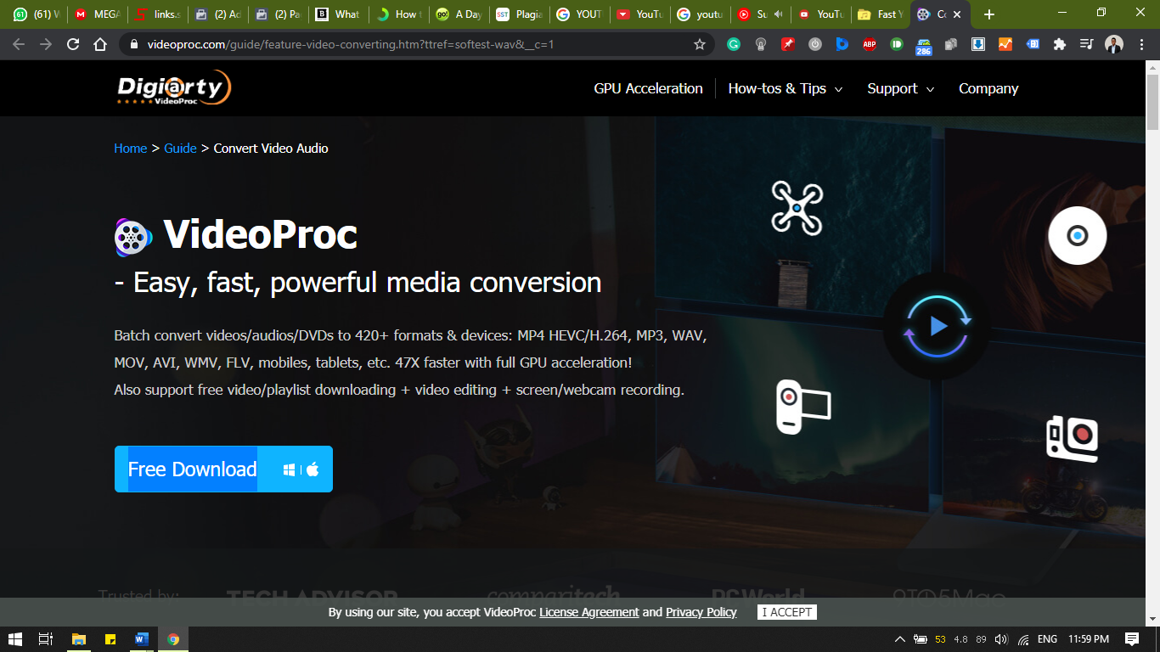The height and width of the screenshot is (652, 1160).
Task: Click the ENG language indicator
Action: click(1048, 639)
